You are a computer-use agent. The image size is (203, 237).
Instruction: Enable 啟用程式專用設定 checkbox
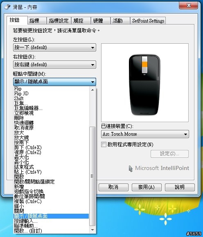tap(104, 145)
